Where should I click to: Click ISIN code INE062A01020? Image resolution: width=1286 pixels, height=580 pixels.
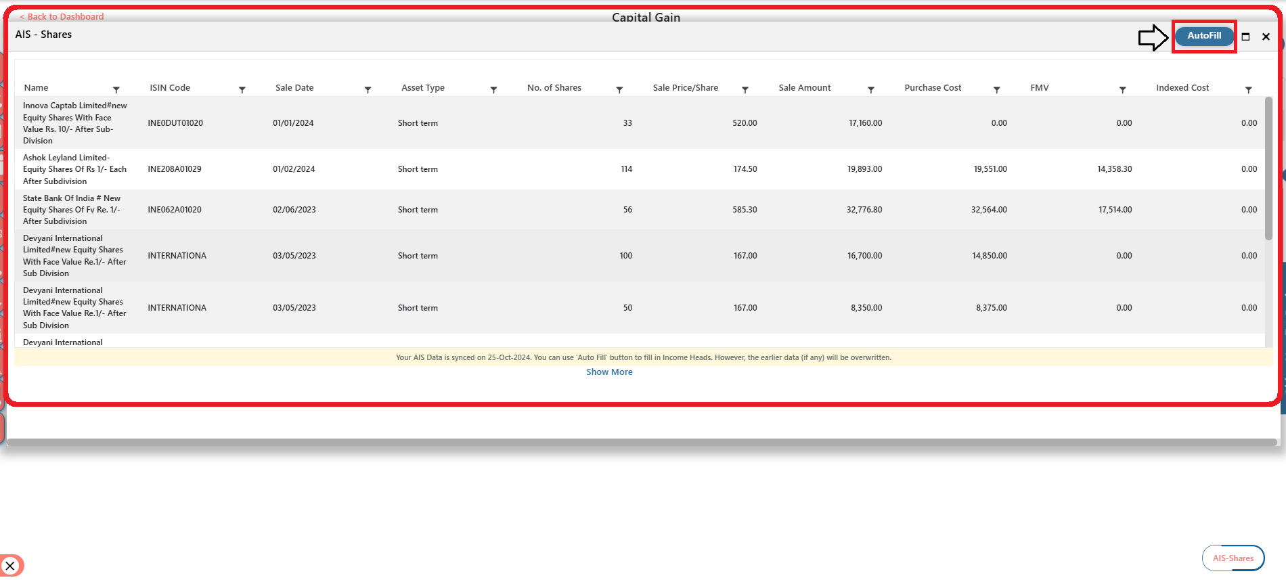coord(175,210)
